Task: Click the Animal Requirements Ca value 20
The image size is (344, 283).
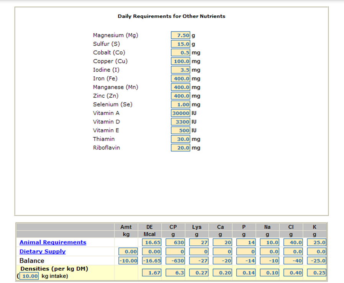Action: coord(222,242)
